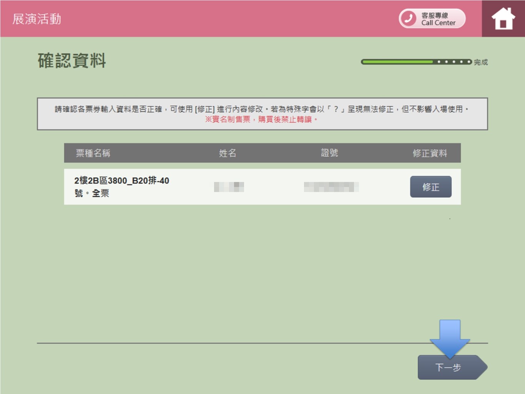Click the blurred name field in ticket row
Viewport: 525px width, 394px height.
(x=229, y=187)
